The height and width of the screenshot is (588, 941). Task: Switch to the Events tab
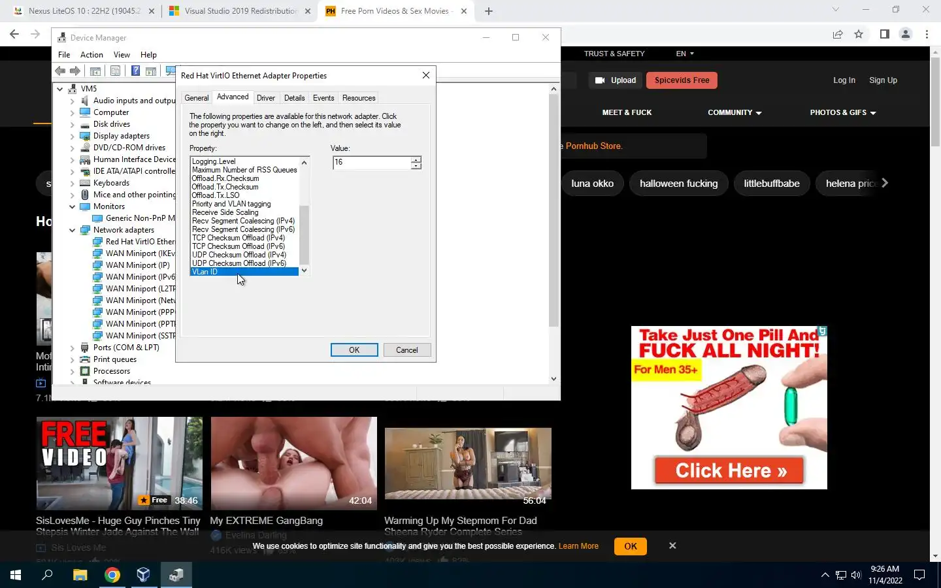[x=323, y=98]
